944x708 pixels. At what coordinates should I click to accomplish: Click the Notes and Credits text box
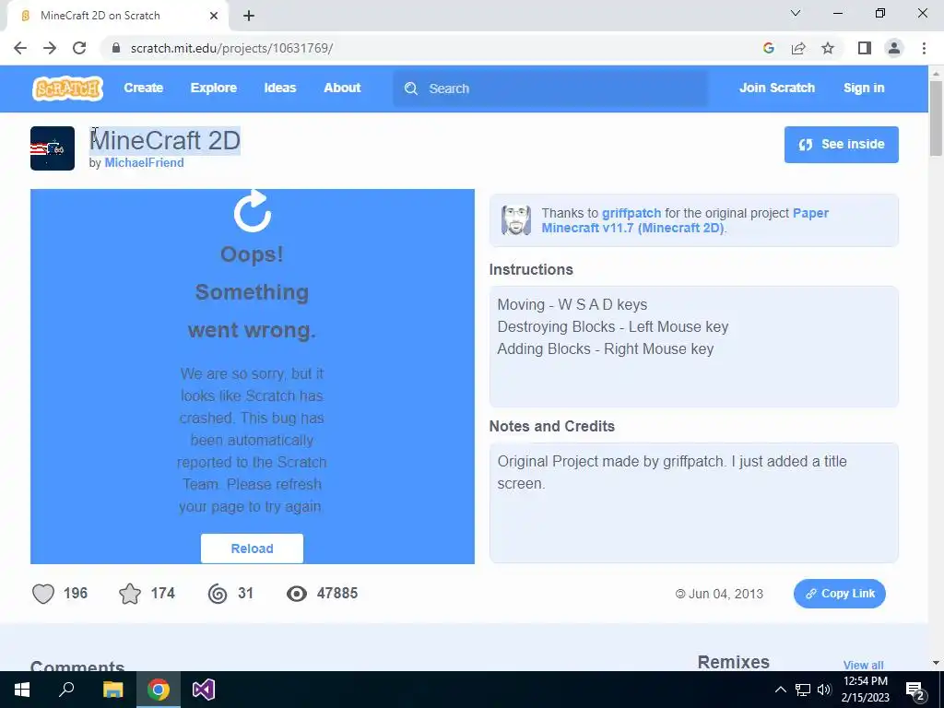click(693, 502)
